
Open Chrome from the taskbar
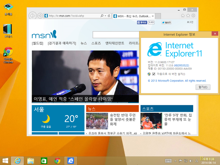[57, 161]
